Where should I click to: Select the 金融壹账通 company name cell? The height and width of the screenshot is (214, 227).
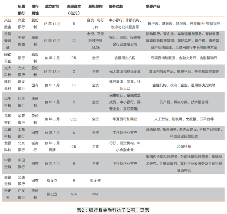pos(8,41)
